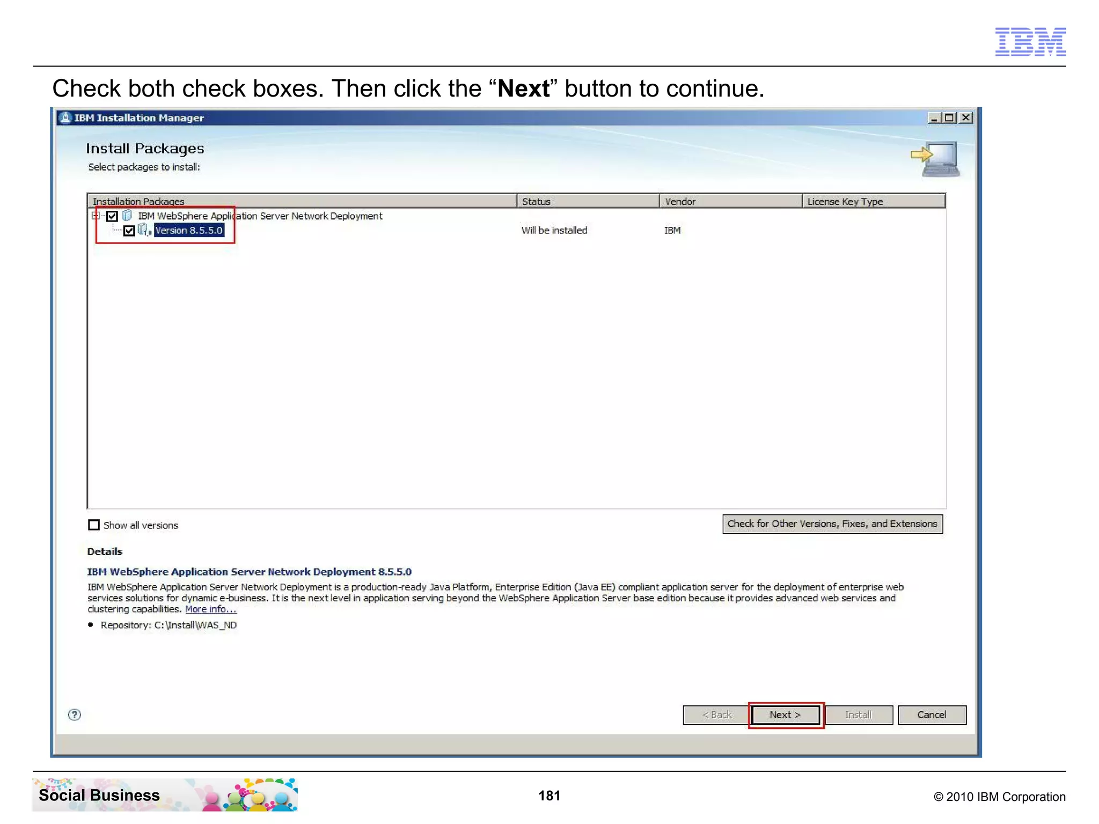Click the Next button to continue
Viewport: 1099px width, 824px height.
786,715
